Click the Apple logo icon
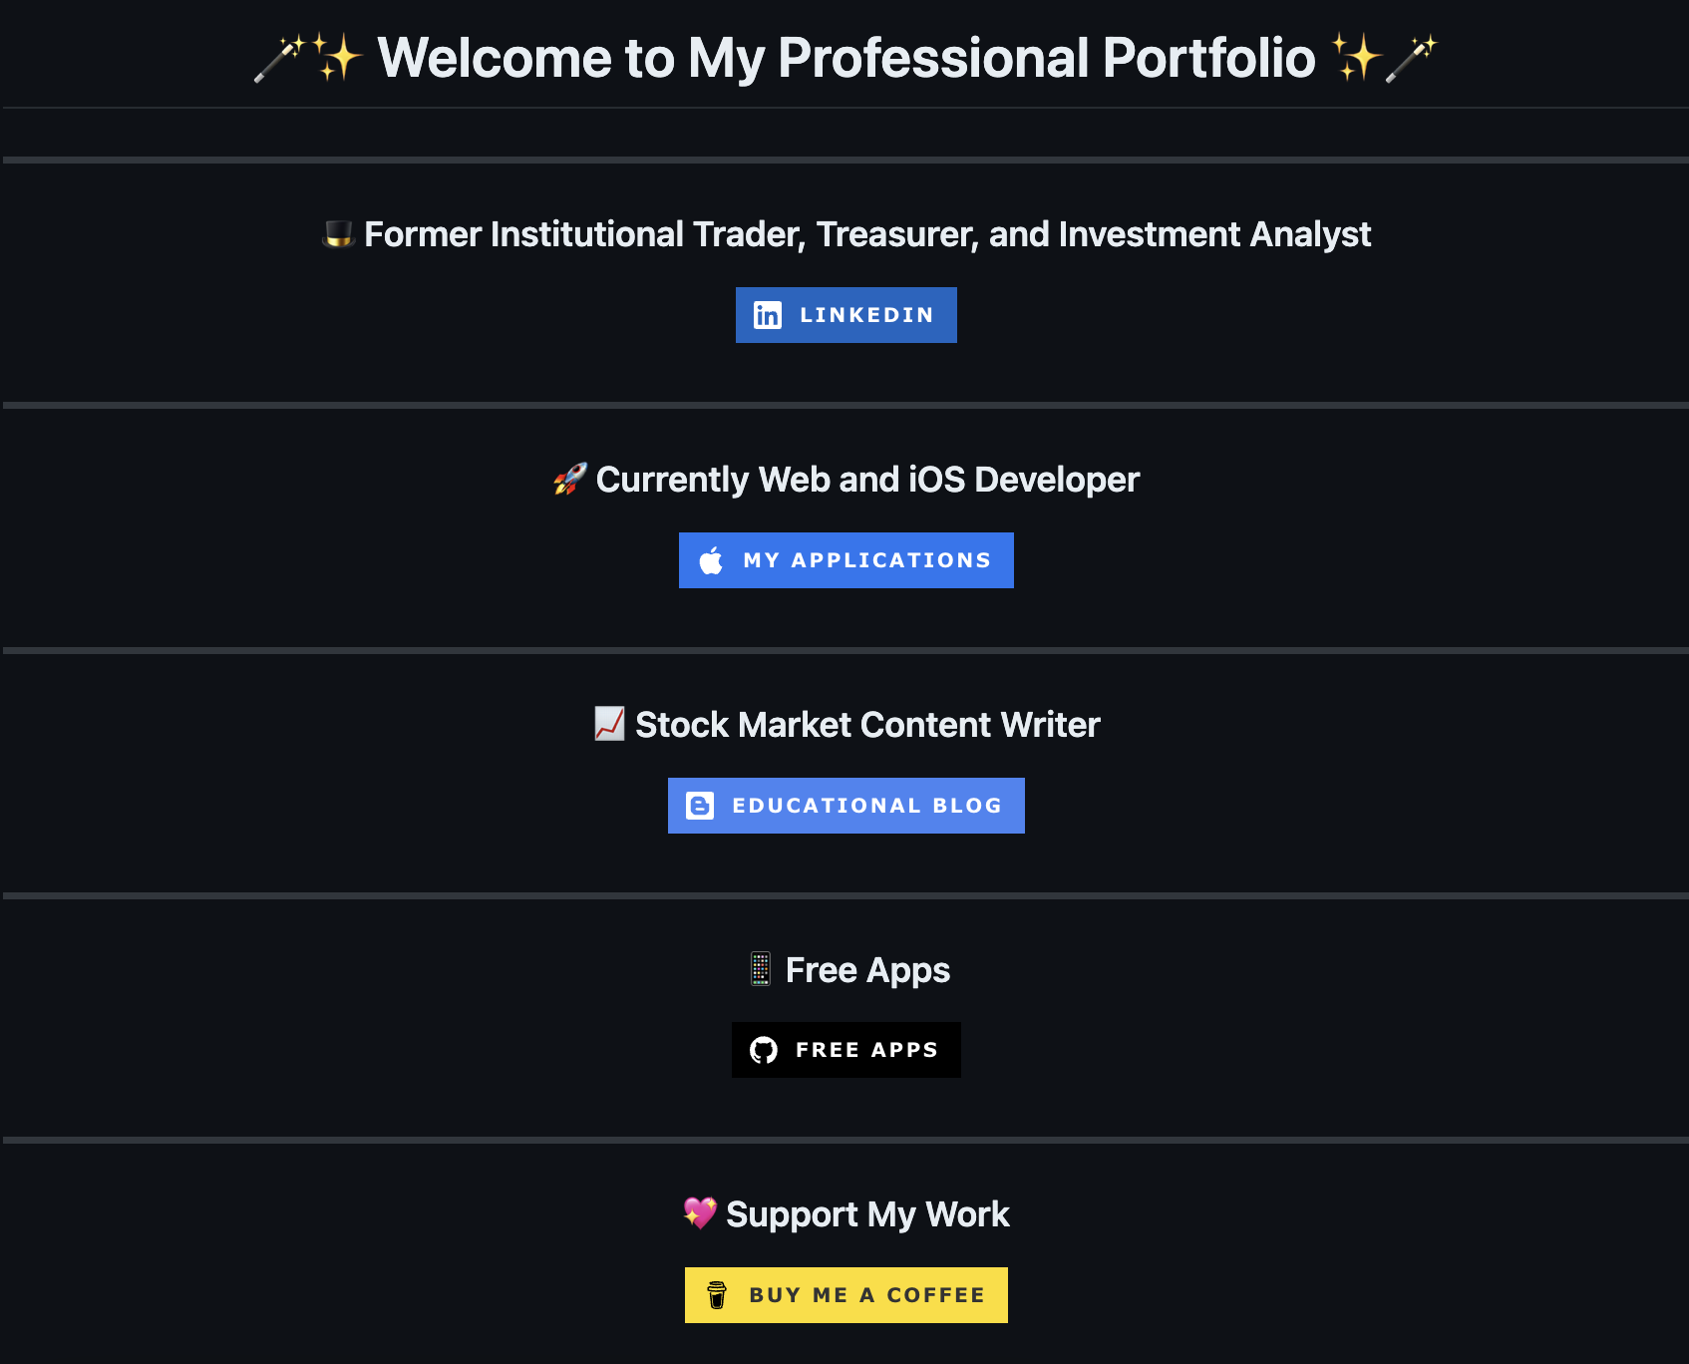 pos(711,560)
